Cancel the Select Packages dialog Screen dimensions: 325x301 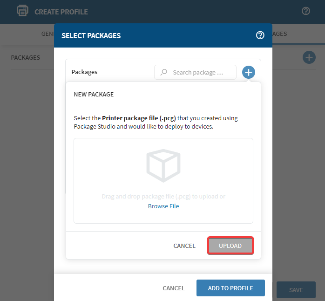[174, 288]
